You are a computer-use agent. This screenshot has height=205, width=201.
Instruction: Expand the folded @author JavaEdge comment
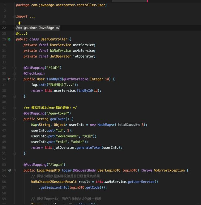click(15, 28)
